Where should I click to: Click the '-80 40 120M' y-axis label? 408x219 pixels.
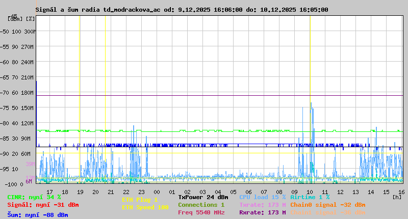click(x=17, y=123)
